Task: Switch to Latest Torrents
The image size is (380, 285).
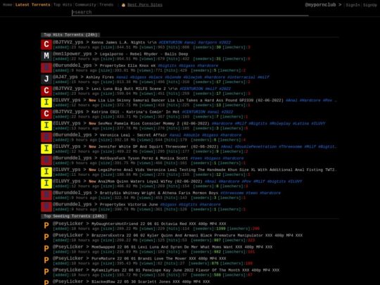Action: pyautogui.click(x=32, y=5)
